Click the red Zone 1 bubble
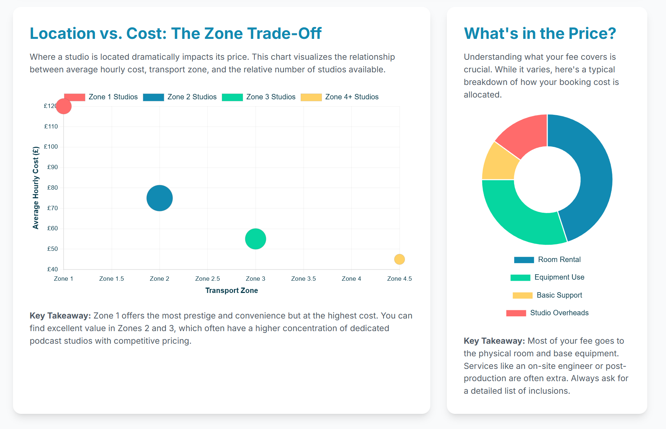The image size is (666, 429). tap(64, 106)
